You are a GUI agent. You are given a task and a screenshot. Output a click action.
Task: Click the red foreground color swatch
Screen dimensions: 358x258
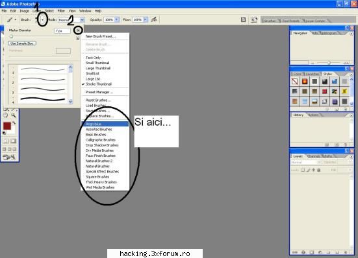coord(7,126)
